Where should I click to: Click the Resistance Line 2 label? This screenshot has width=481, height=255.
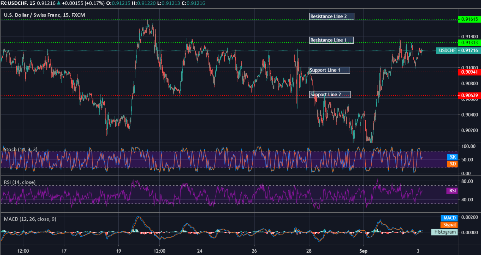(332, 16)
